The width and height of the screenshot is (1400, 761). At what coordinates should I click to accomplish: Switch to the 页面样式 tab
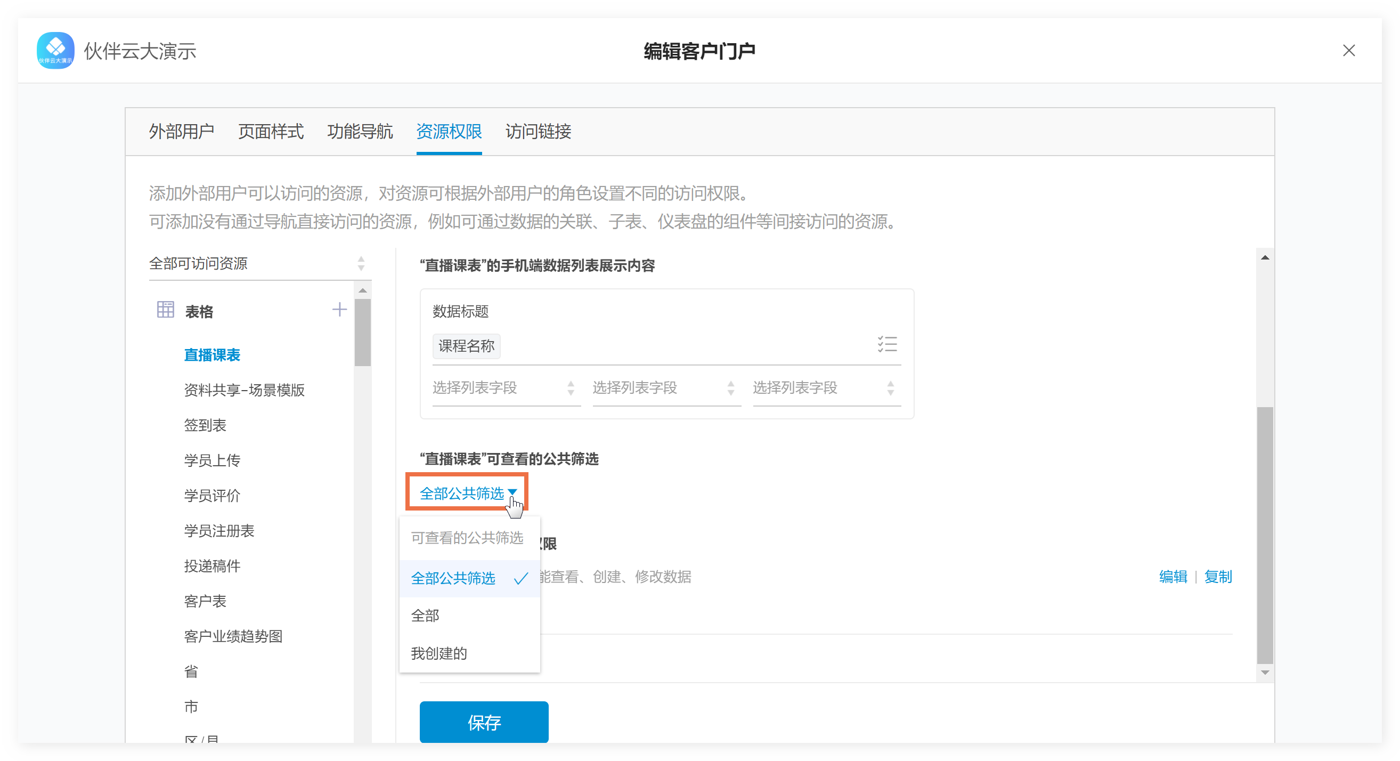pos(271,131)
